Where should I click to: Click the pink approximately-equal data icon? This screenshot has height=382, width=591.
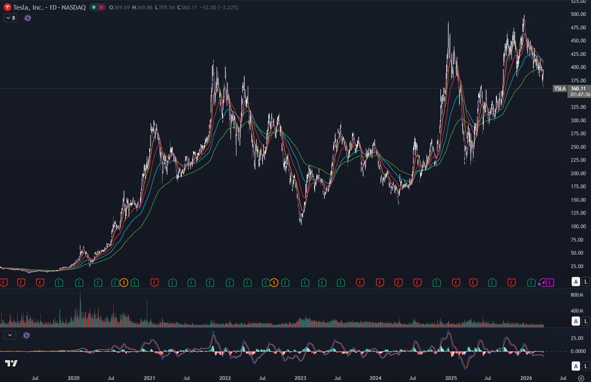coord(101,7)
